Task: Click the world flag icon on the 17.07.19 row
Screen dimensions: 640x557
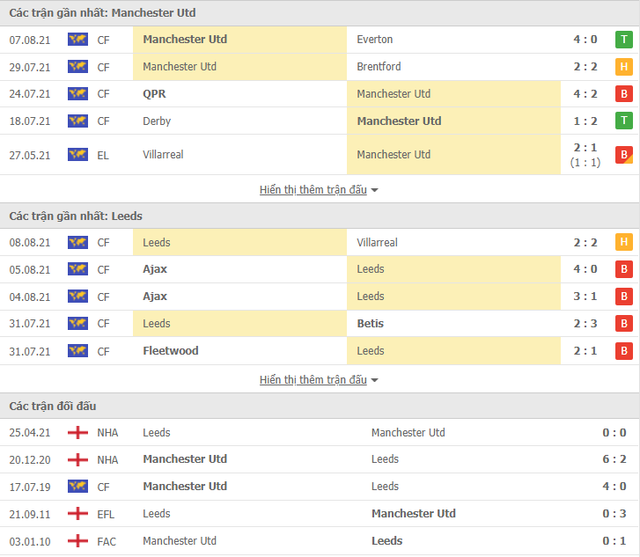Action: click(x=77, y=487)
